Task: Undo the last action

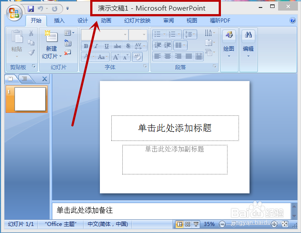Action: coord(40,9)
